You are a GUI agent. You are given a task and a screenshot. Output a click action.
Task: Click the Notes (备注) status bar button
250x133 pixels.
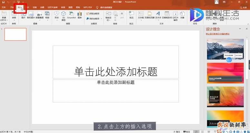pyautogui.click(x=177, y=132)
